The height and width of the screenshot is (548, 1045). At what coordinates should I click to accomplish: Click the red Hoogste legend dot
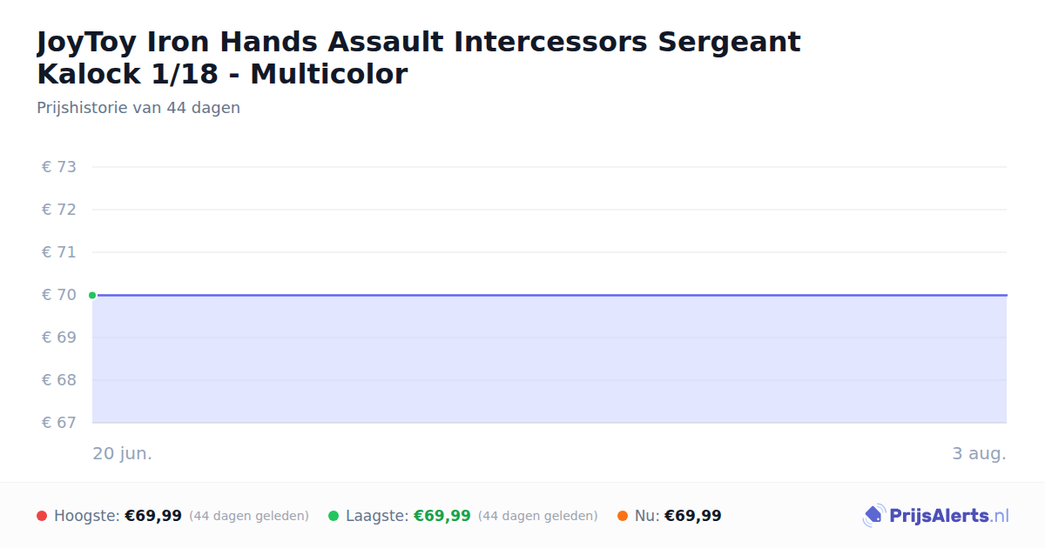[42, 516]
